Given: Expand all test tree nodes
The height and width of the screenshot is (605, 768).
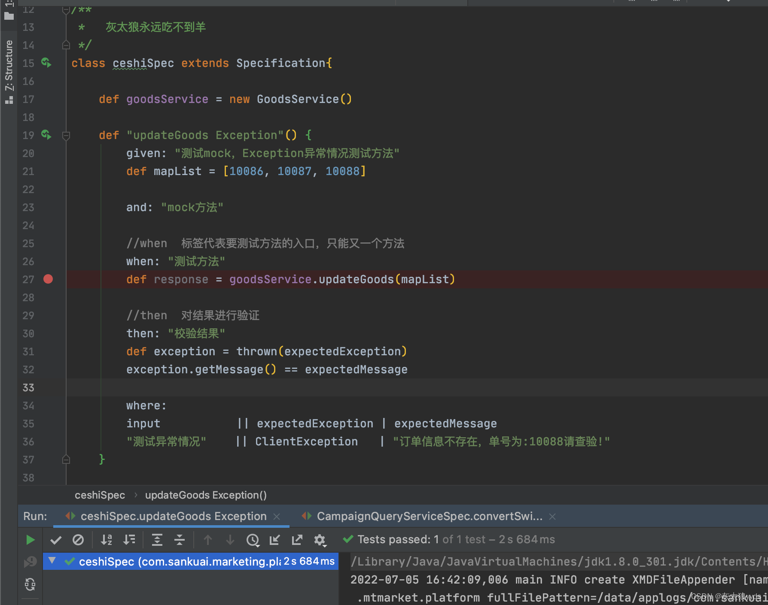Looking at the screenshot, I should 157,540.
